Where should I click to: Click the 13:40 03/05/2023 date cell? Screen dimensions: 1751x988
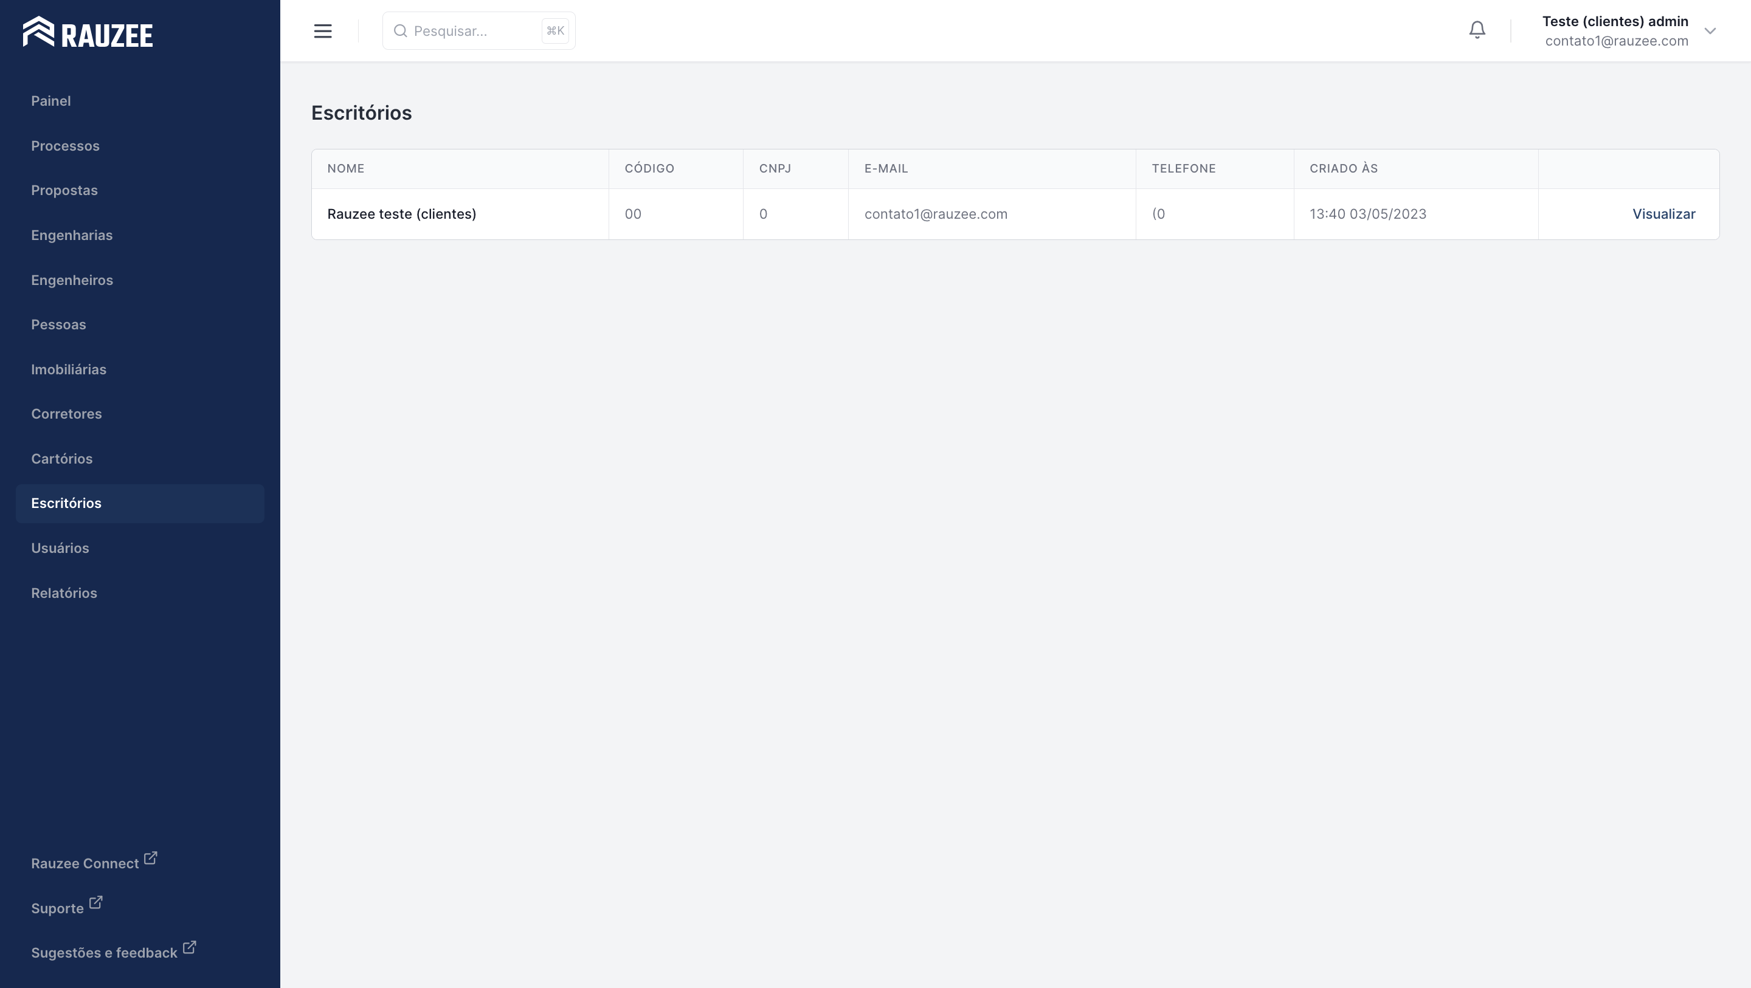coord(1416,214)
